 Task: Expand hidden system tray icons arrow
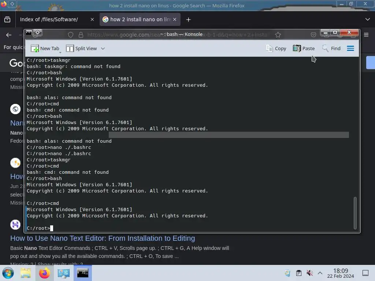point(320,273)
